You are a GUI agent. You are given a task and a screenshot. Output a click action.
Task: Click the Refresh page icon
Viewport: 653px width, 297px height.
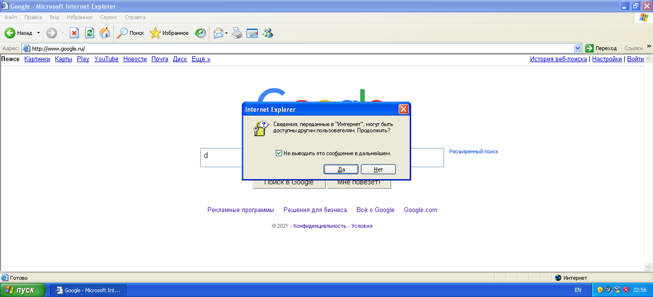click(90, 33)
